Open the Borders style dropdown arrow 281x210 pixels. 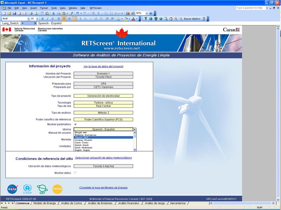point(122,19)
